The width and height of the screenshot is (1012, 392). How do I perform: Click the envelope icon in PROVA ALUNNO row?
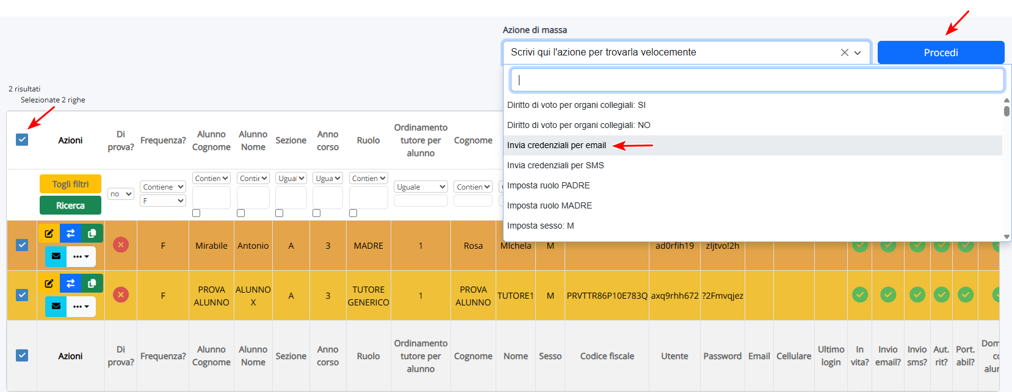point(56,306)
